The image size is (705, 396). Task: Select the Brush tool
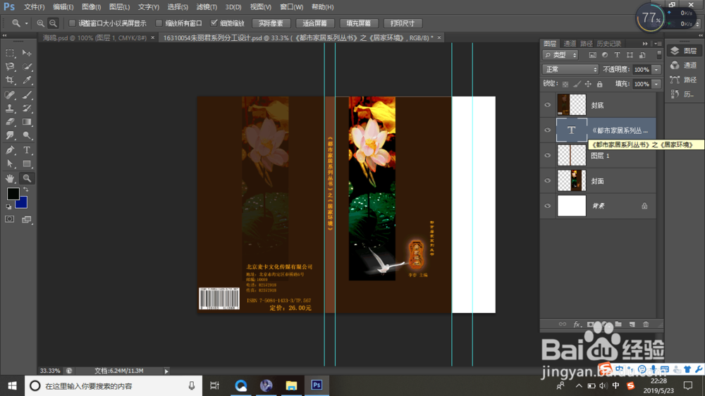[x=27, y=95]
